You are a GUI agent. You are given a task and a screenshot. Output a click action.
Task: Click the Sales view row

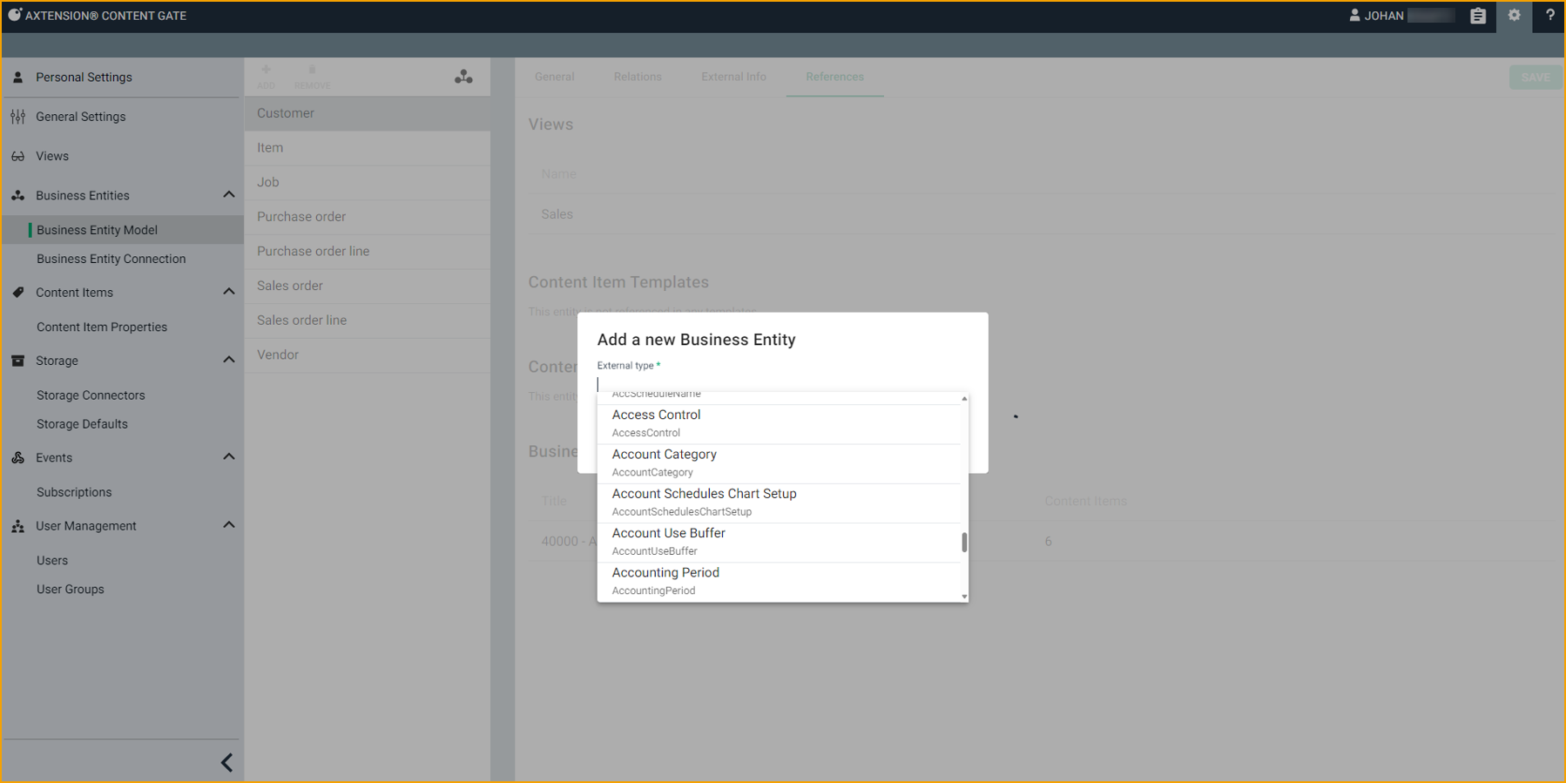coord(1041,214)
